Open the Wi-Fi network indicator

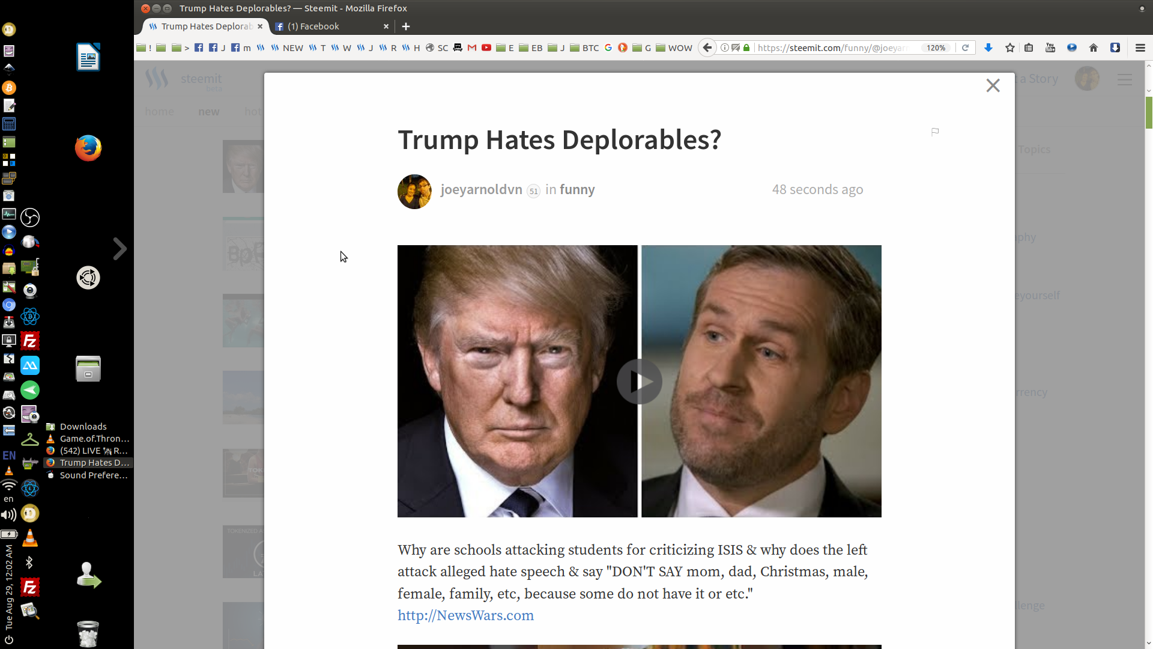8,485
